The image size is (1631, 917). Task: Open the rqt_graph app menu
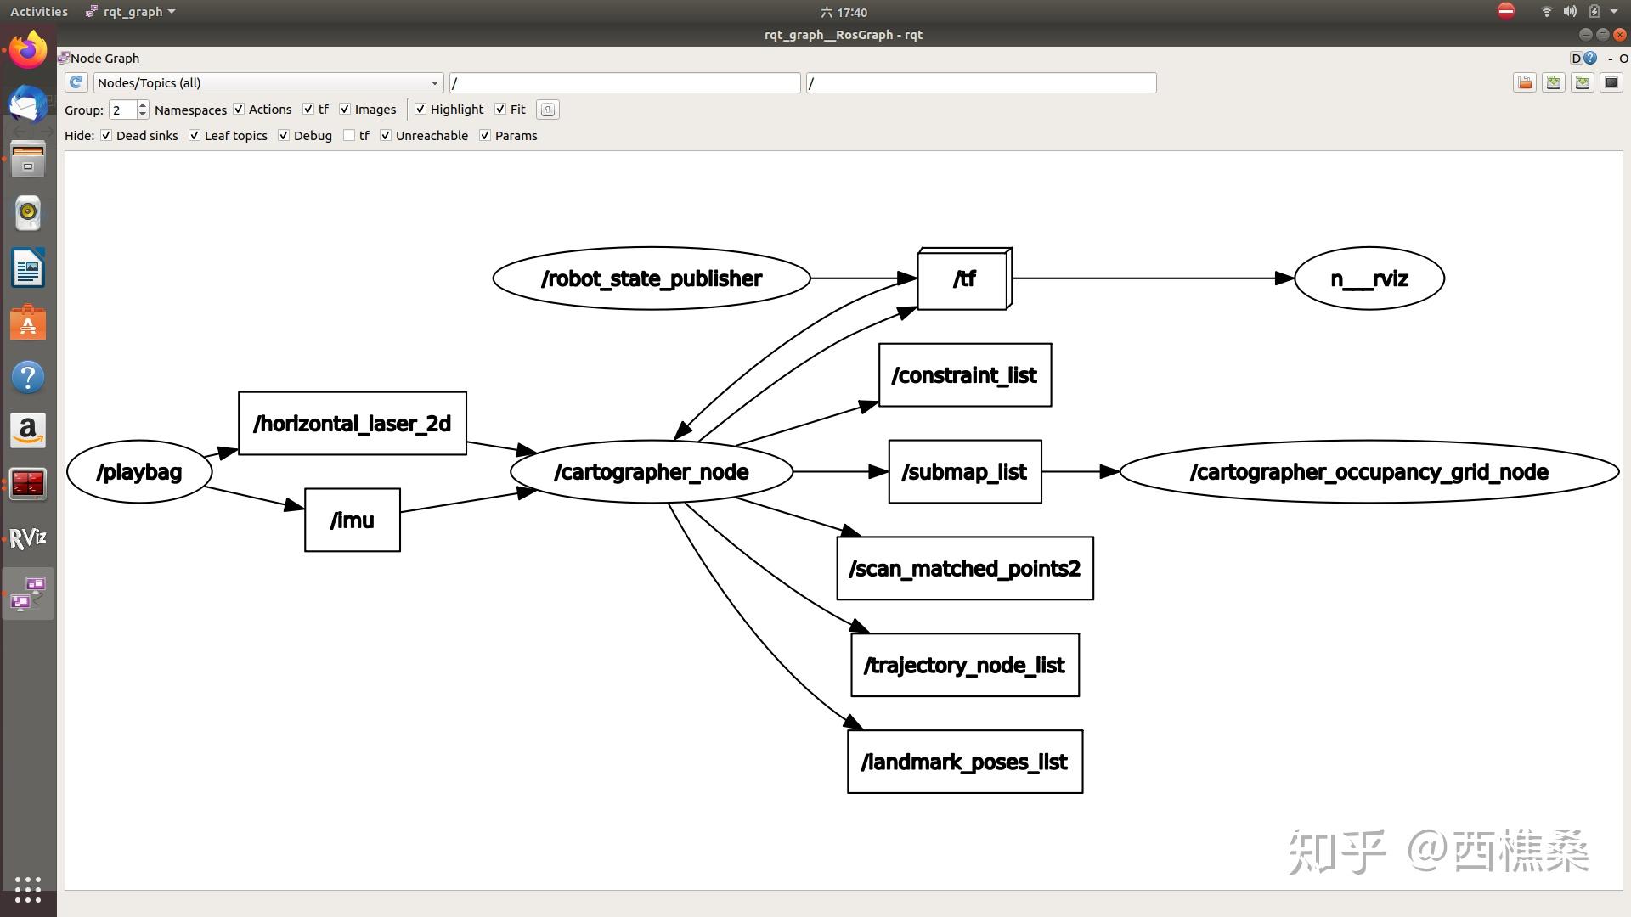[x=132, y=12]
